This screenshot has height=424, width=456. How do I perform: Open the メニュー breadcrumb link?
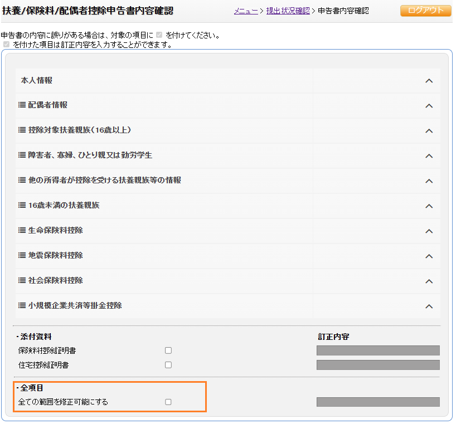(x=245, y=11)
